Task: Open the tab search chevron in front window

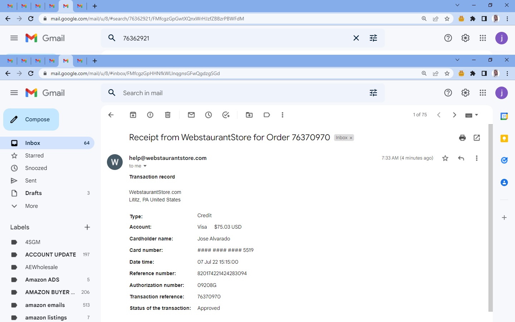Action: [457, 60]
